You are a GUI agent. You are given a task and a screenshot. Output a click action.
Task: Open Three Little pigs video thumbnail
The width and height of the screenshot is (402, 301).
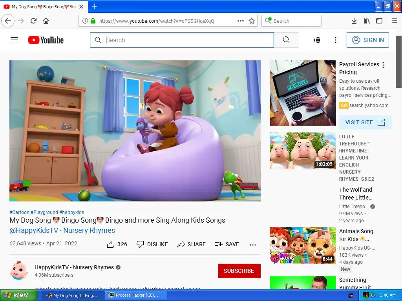tap(303, 151)
